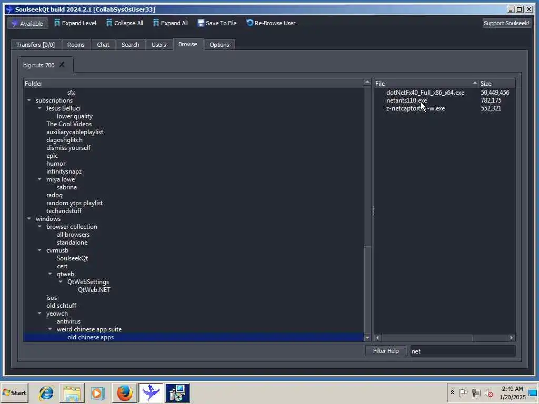Click the filter input containing net

(463, 351)
